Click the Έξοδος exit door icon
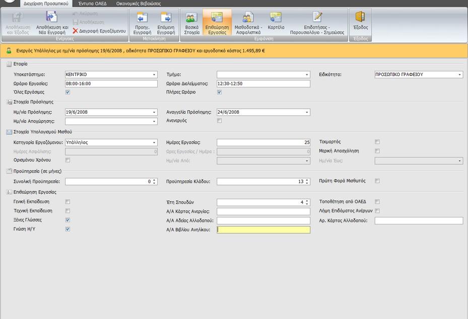The height and width of the screenshot is (319, 468). pos(360,17)
